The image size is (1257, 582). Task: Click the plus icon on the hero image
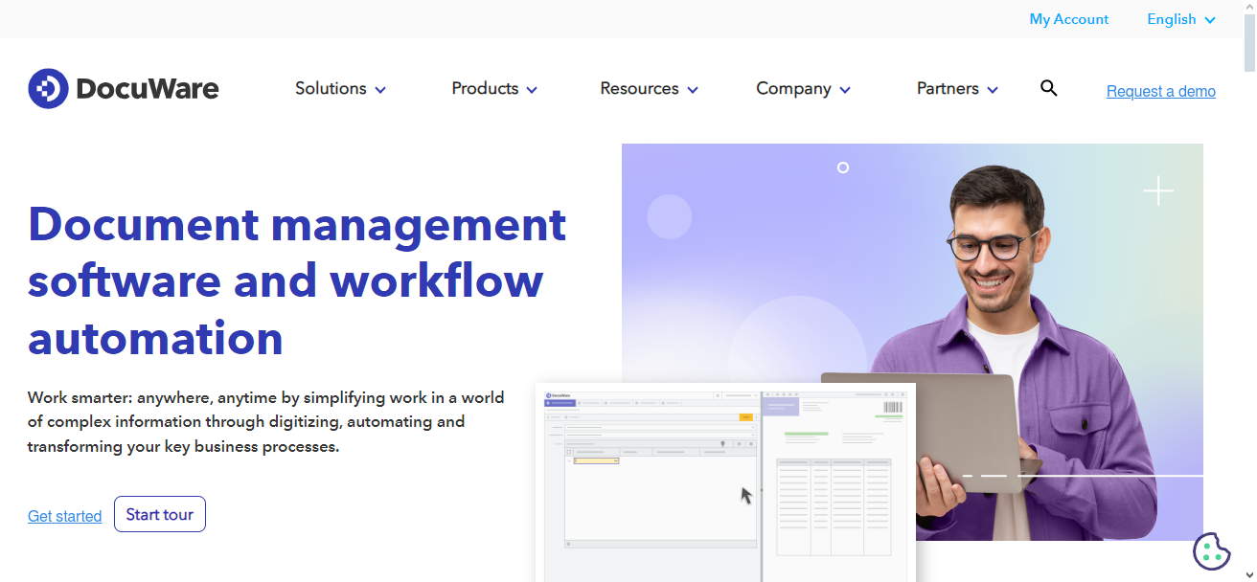(x=1158, y=190)
